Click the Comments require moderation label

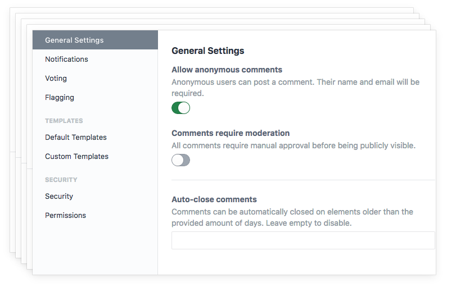click(x=231, y=133)
